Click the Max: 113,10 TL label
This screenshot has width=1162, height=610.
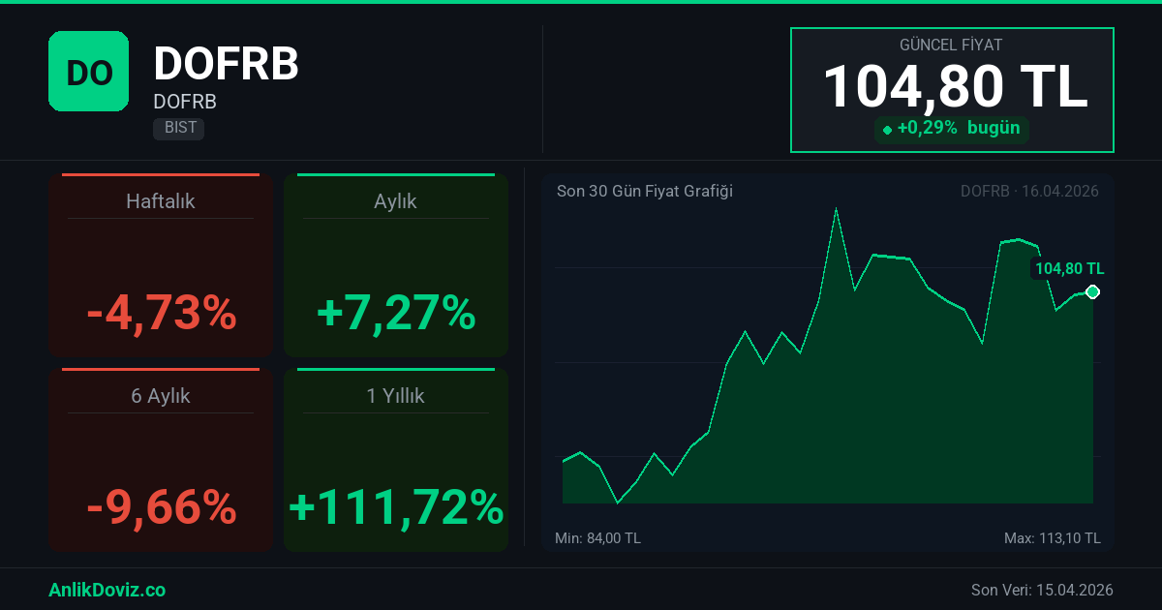(x=1053, y=538)
